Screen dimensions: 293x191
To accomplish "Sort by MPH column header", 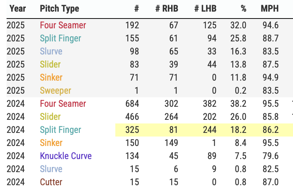I will pos(269,8).
